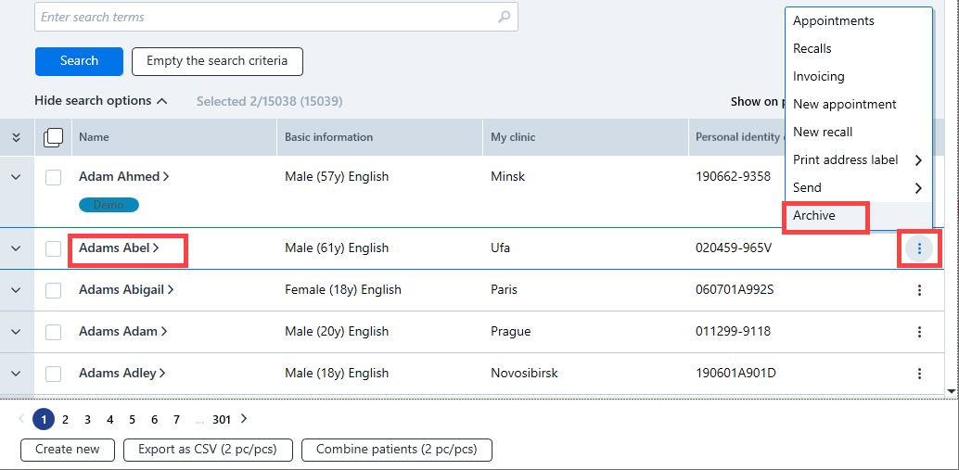Collapse the Hide search options section
This screenshot has width=959, height=470.
point(101,101)
